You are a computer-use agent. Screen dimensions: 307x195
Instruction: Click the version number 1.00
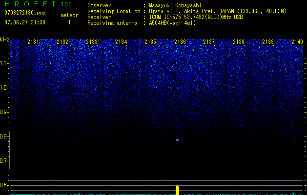tap(66, 4)
